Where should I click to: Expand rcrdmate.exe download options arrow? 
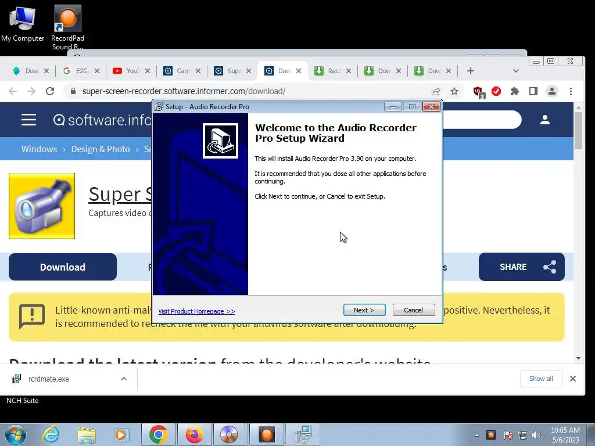coord(124,379)
